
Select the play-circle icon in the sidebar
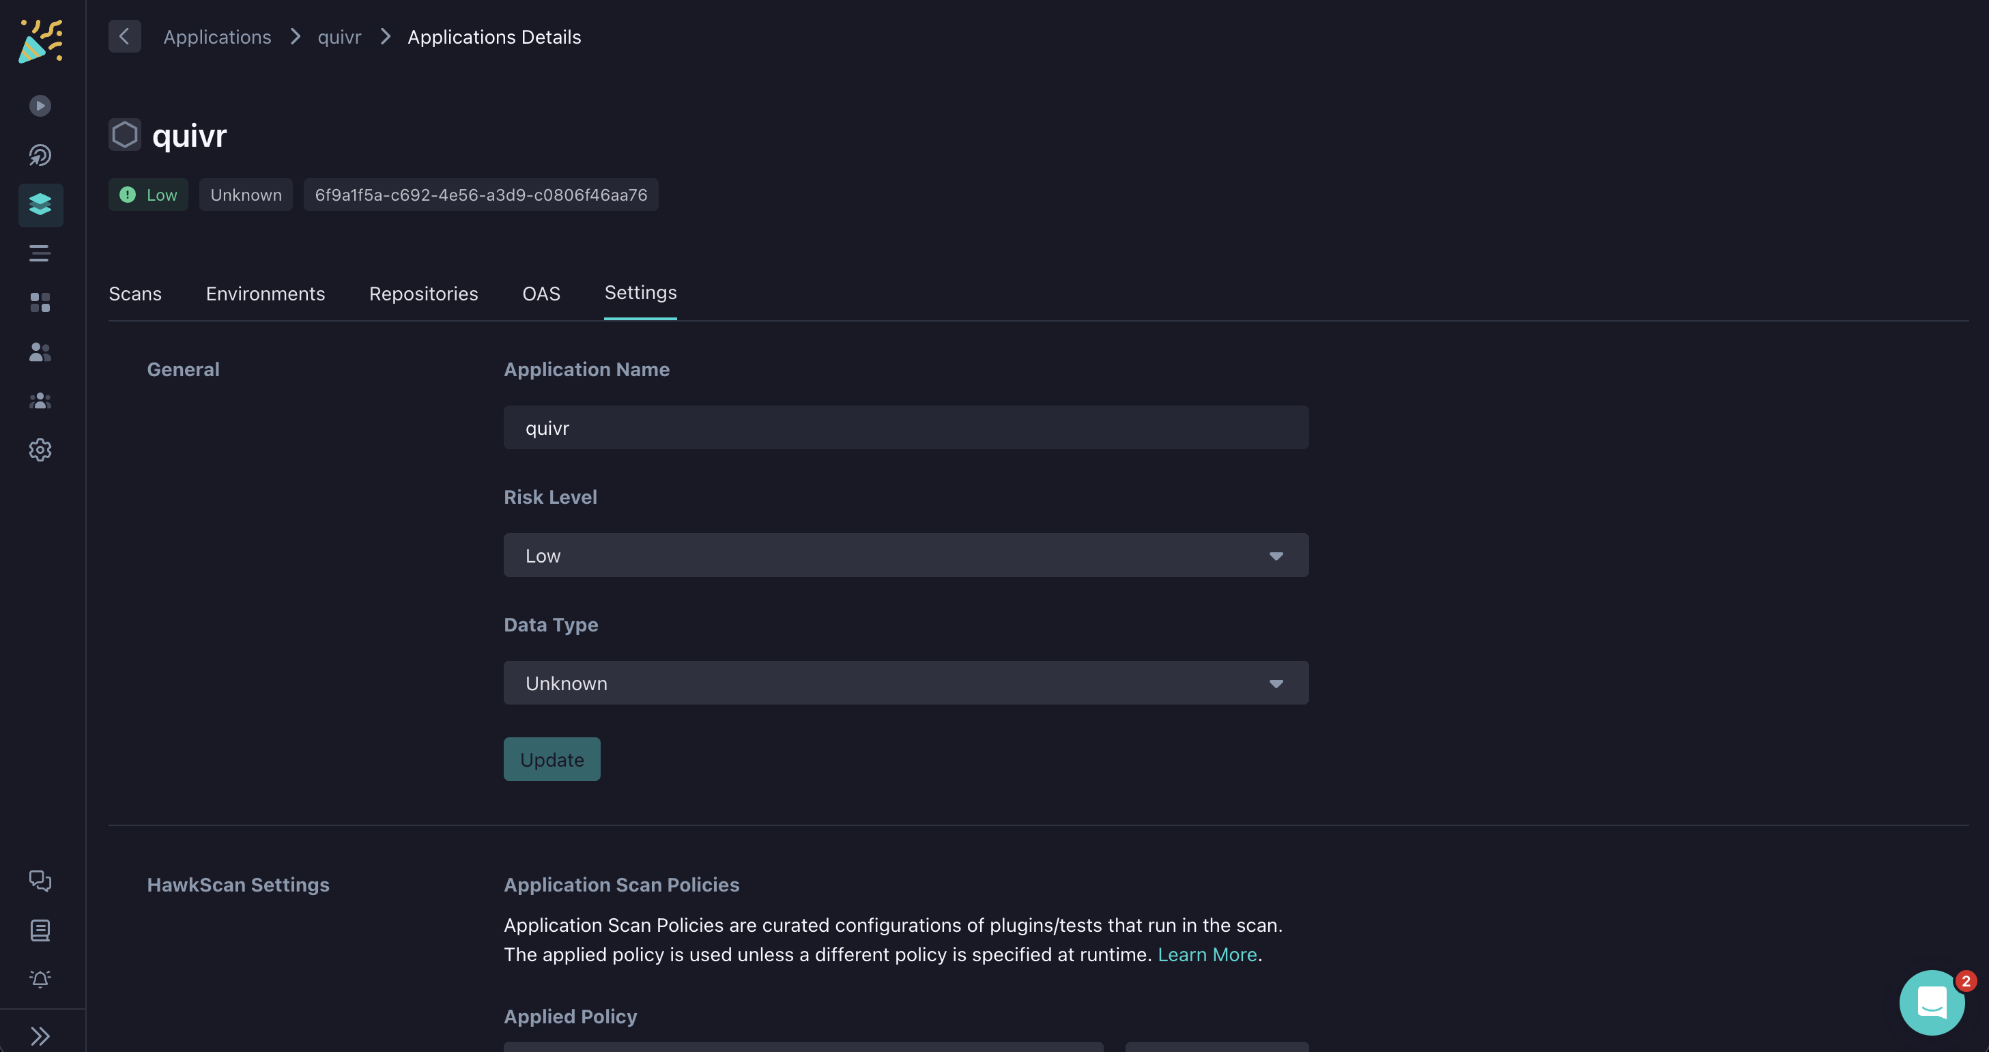pos(40,106)
